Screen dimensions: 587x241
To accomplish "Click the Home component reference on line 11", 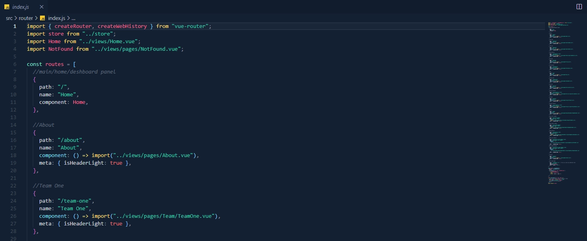I will (x=78, y=102).
